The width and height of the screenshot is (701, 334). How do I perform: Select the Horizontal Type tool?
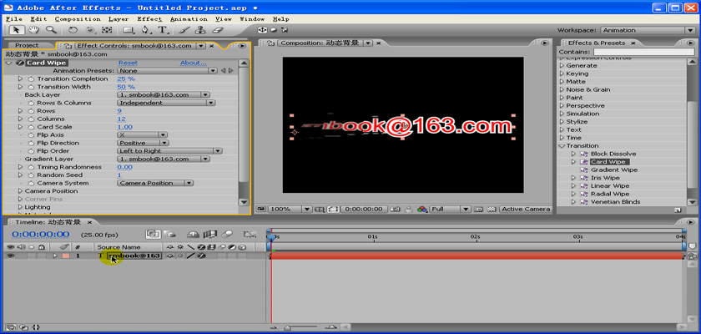point(163,30)
